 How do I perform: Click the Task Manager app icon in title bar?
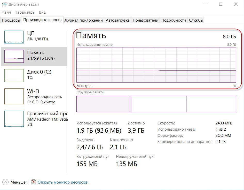click(x=4, y=4)
